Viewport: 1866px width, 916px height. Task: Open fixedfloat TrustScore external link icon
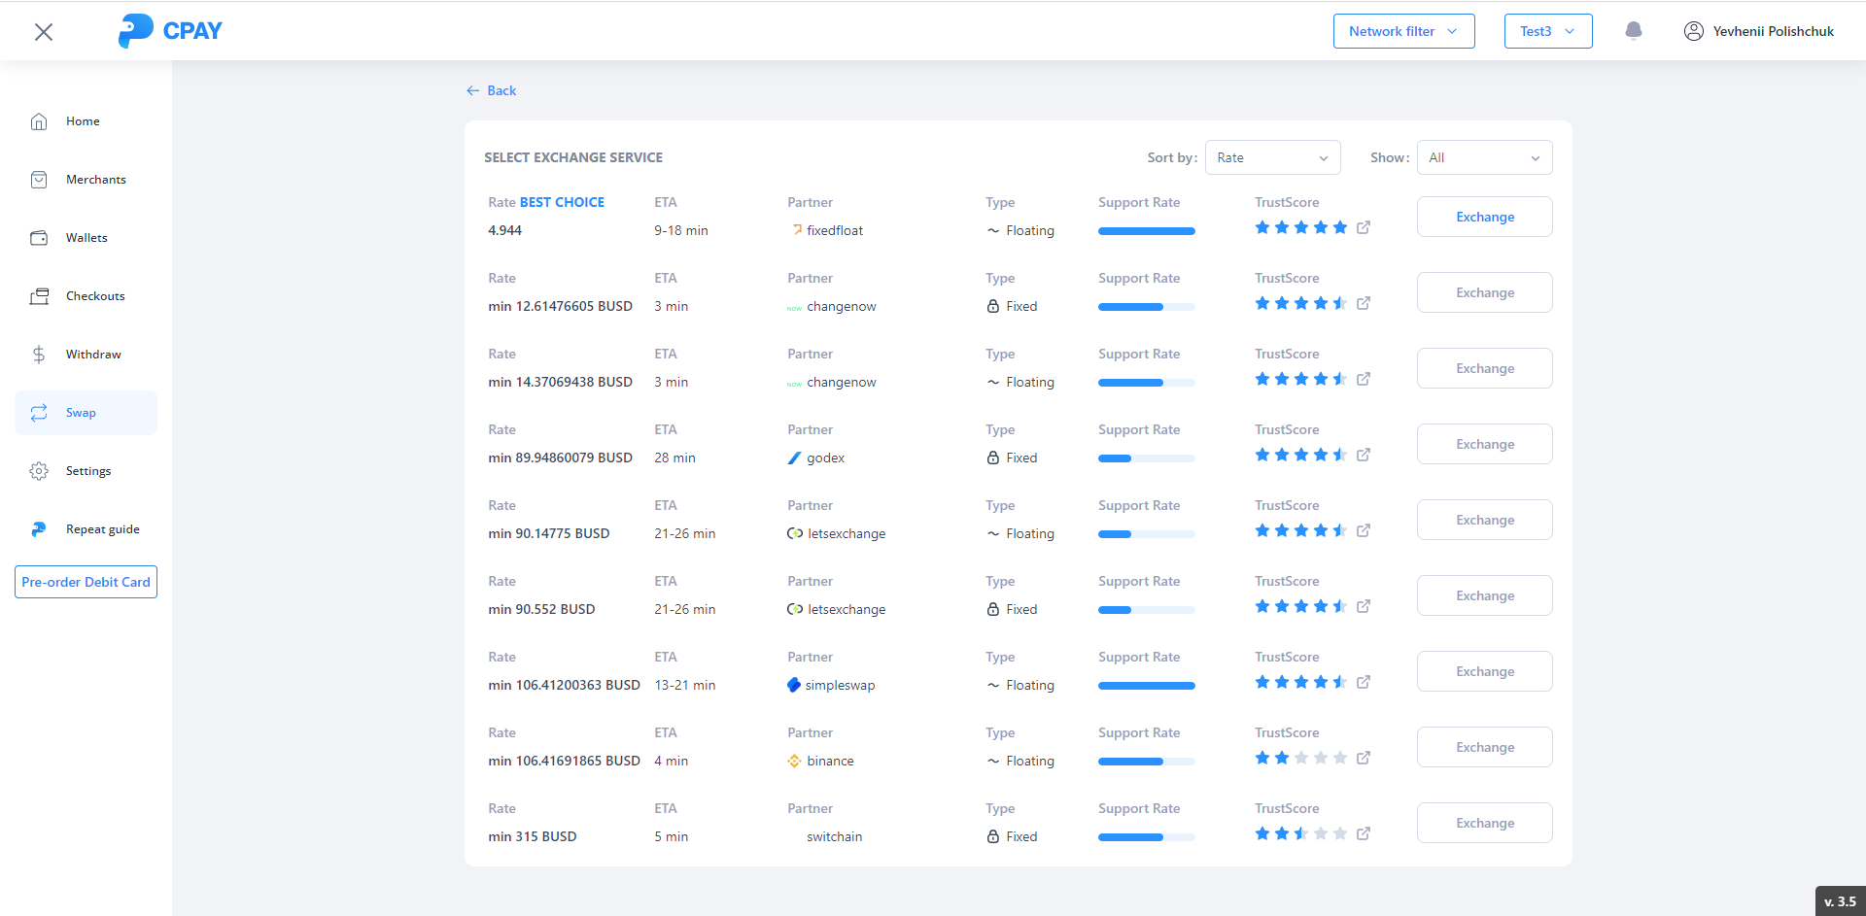pyautogui.click(x=1364, y=227)
